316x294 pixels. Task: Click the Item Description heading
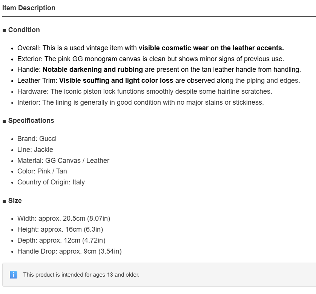(29, 8)
